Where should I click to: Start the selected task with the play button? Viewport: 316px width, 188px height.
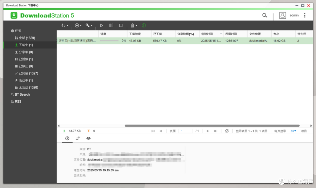102,25
